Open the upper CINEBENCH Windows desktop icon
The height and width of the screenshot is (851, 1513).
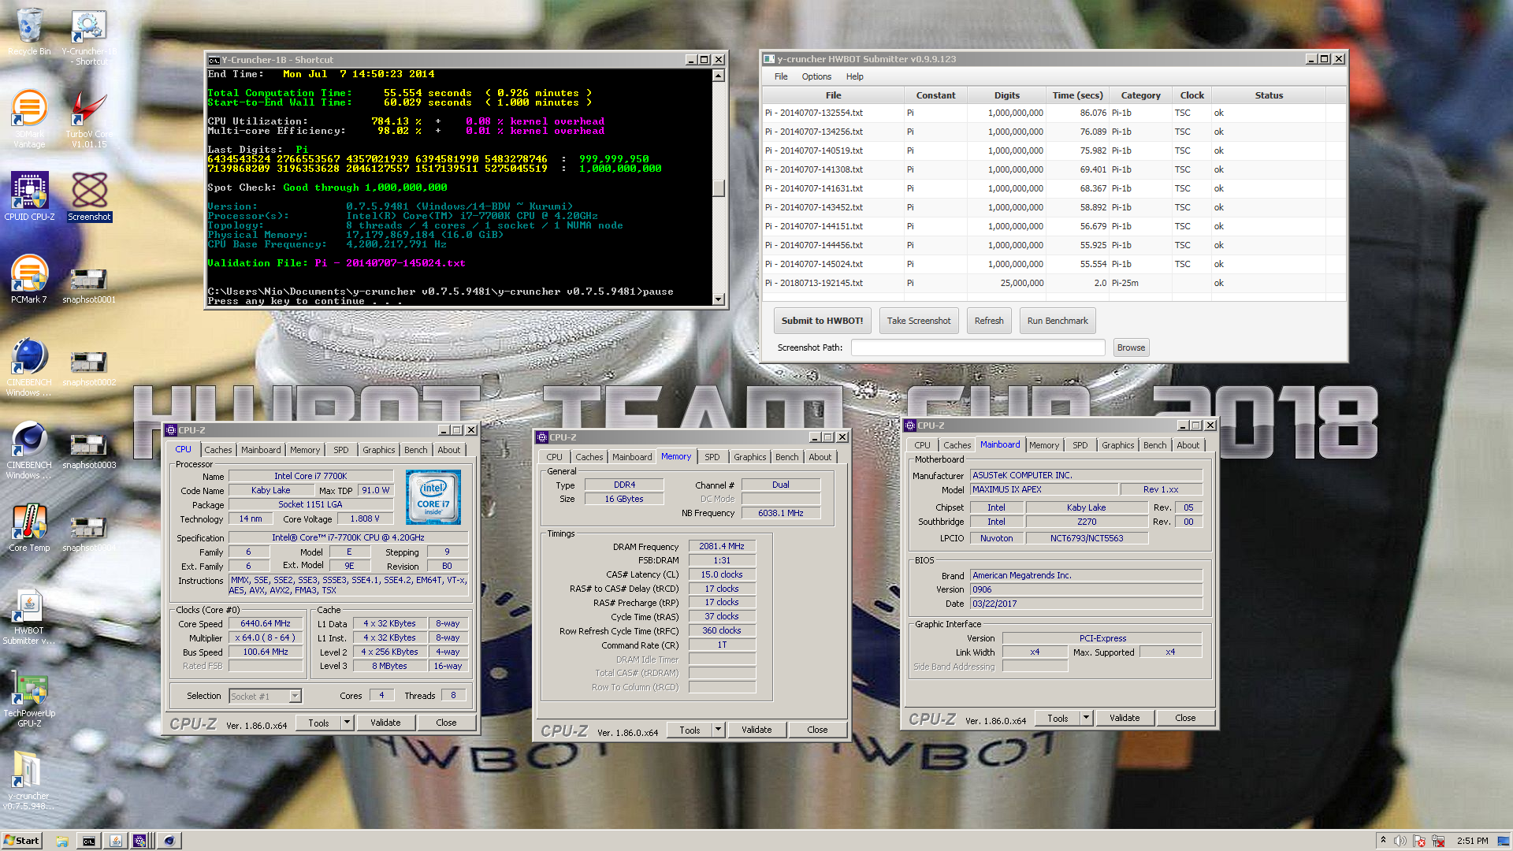click(29, 367)
